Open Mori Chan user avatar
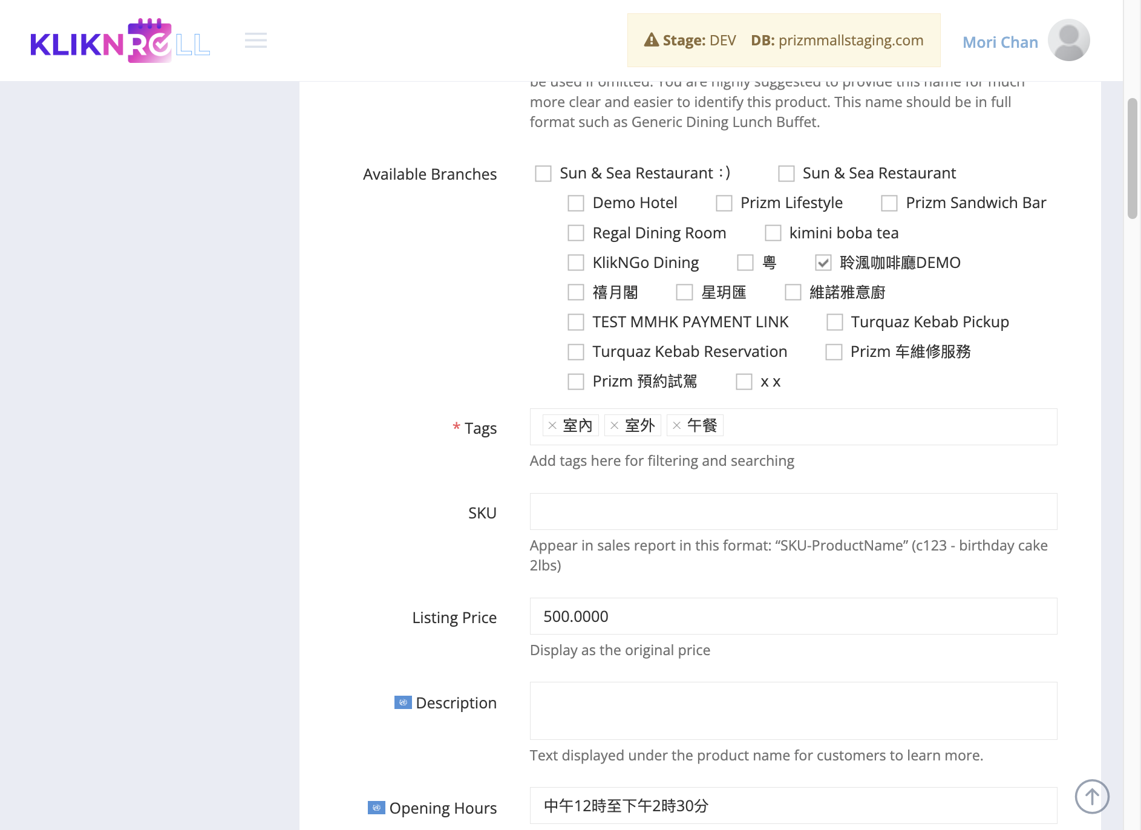The height and width of the screenshot is (830, 1141). (1068, 41)
